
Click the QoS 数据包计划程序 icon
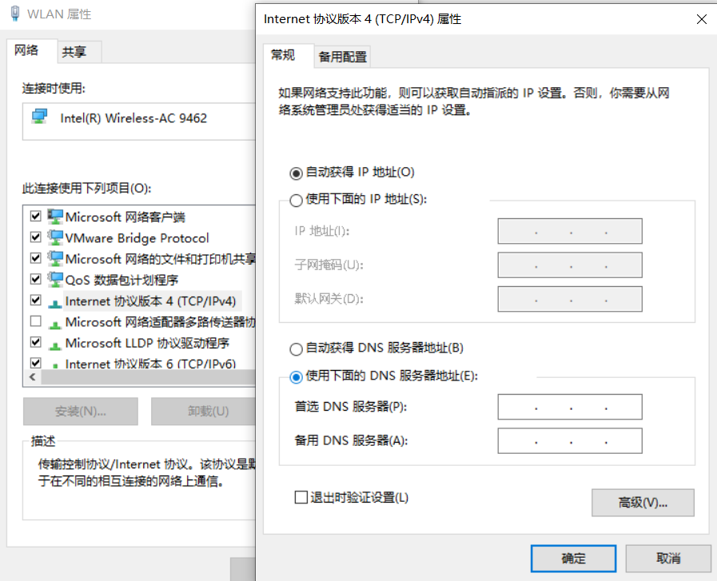click(54, 279)
